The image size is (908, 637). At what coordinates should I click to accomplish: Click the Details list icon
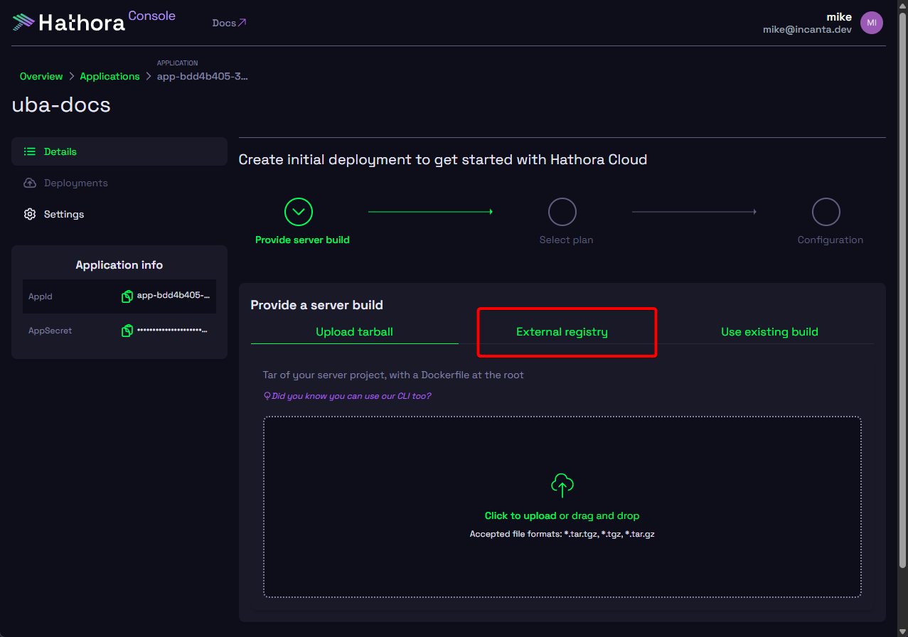click(30, 151)
